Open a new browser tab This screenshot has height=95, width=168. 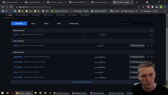click(137, 2)
